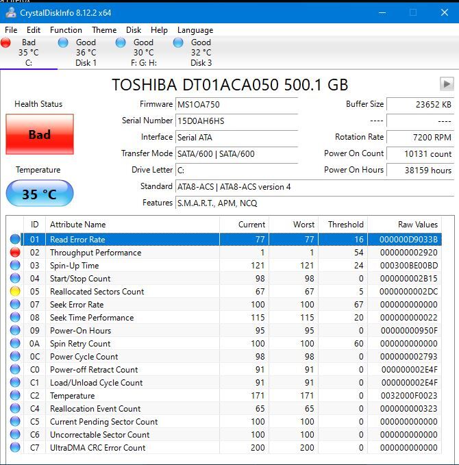This screenshot has width=459, height=465.
Task: Click the 35 °C temperature button
Action: click(40, 194)
